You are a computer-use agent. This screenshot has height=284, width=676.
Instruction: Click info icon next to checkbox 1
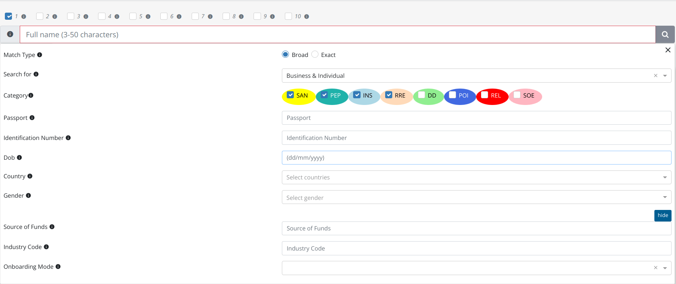24,16
